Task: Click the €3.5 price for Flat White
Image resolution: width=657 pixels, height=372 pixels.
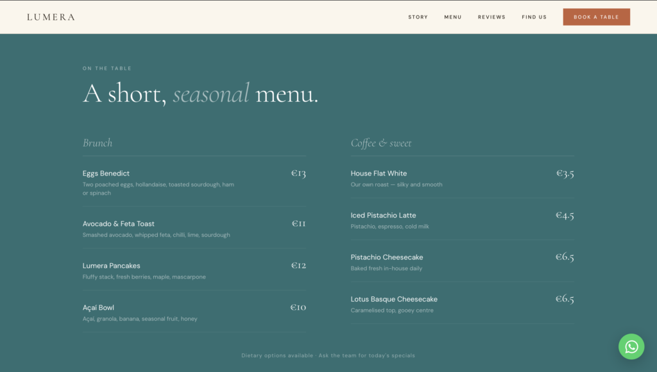Action: point(565,173)
